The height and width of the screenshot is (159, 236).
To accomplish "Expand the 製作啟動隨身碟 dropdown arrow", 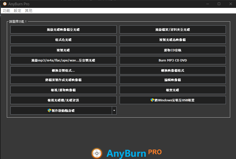I will pyautogui.click(x=114, y=110).
